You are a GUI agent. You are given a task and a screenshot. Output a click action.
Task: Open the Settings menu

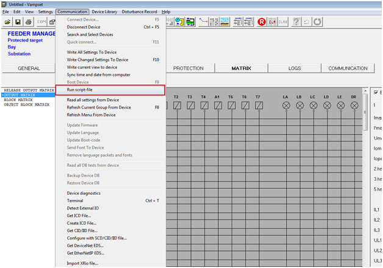tap(45, 12)
